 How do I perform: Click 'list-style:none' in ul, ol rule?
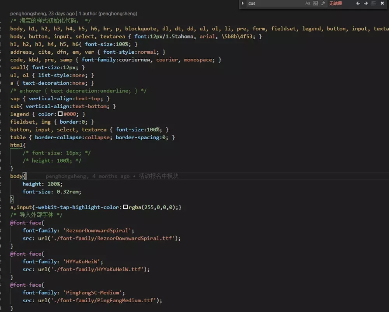61,75
